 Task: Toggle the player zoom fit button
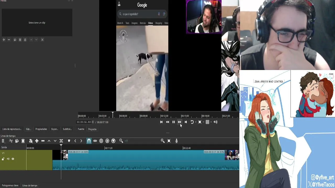(200, 122)
